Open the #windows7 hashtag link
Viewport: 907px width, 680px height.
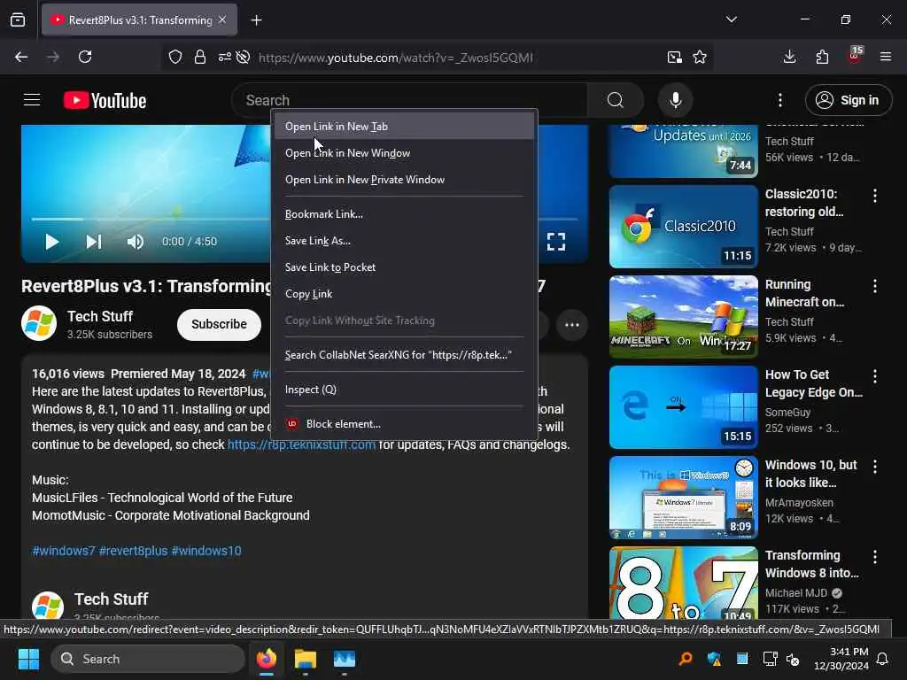click(64, 551)
